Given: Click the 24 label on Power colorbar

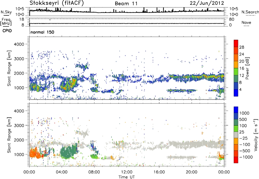Looking at the screenshot, I should coord(242,54).
